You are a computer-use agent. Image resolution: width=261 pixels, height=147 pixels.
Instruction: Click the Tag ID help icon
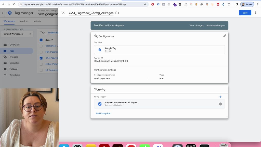[102, 58]
